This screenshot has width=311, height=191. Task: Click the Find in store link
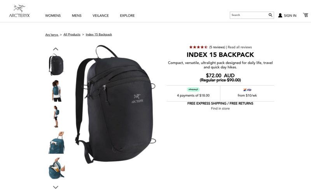(220, 108)
